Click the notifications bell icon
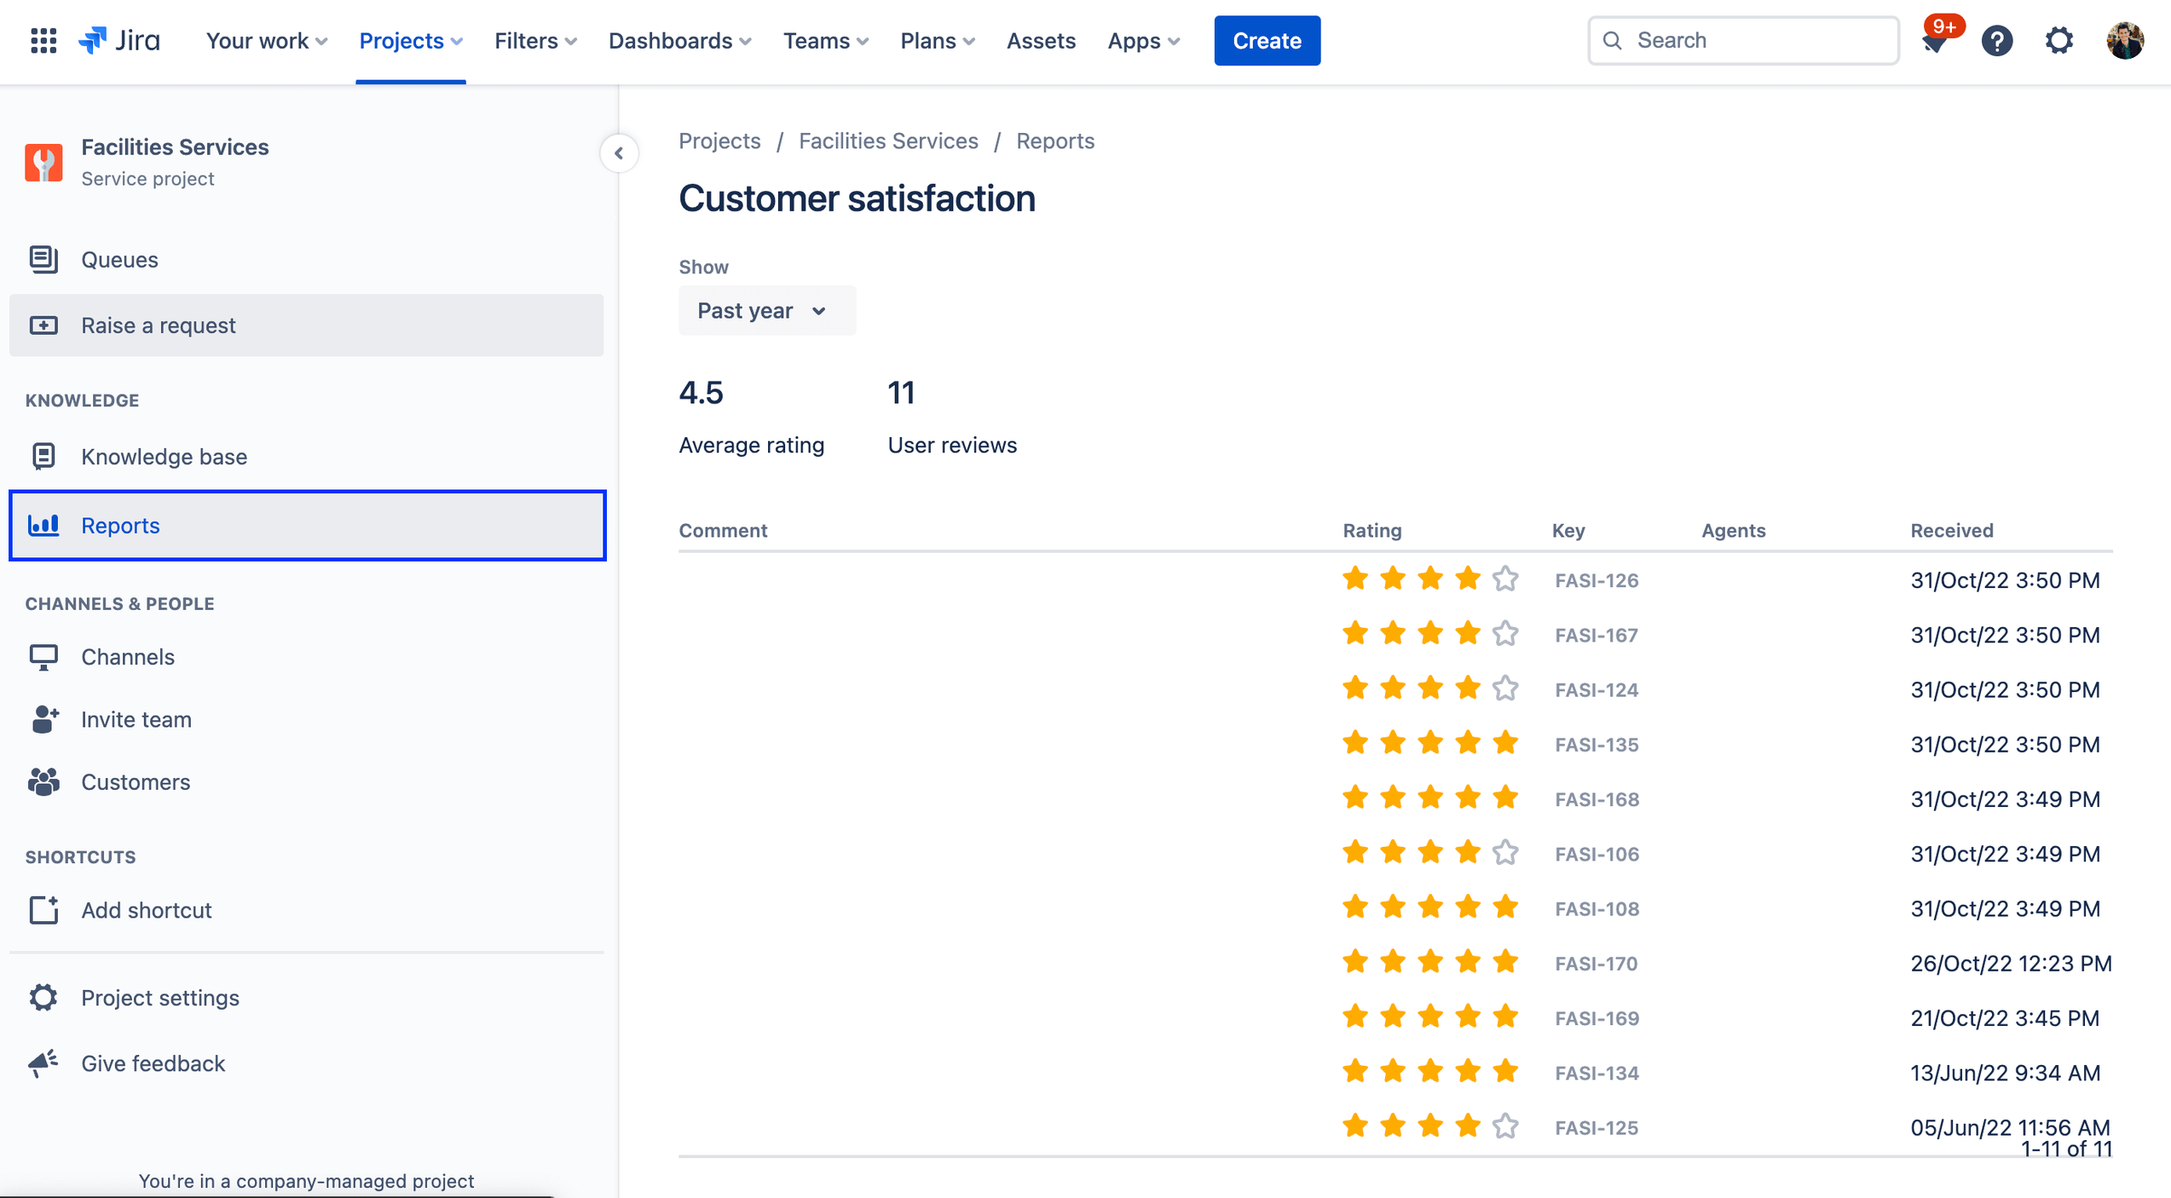Image resolution: width=2171 pixels, height=1198 pixels. click(x=1937, y=40)
